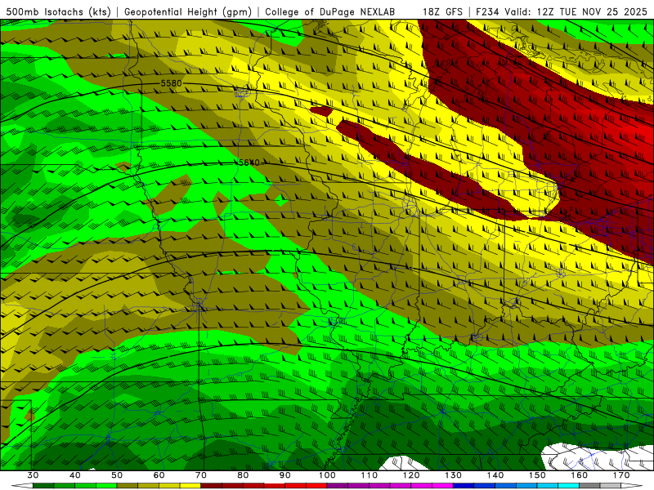Click the 160 value on the color scale

click(580, 475)
